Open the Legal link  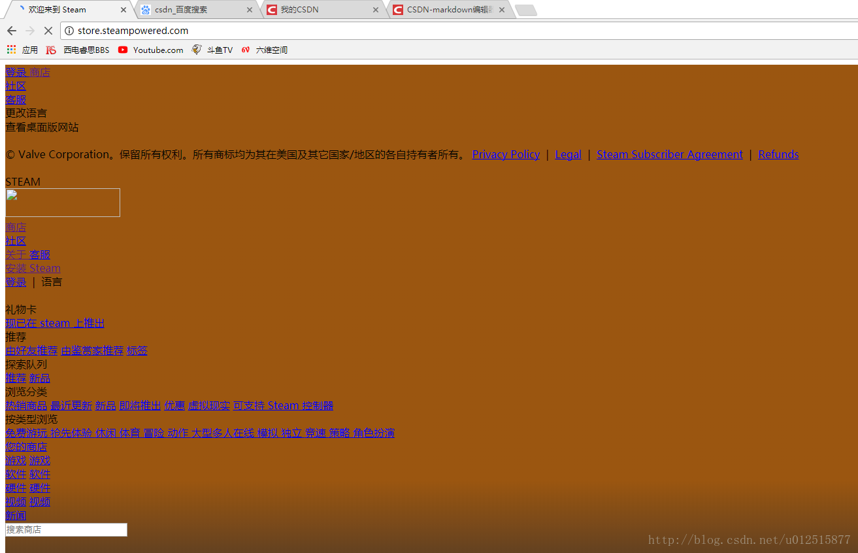point(568,154)
